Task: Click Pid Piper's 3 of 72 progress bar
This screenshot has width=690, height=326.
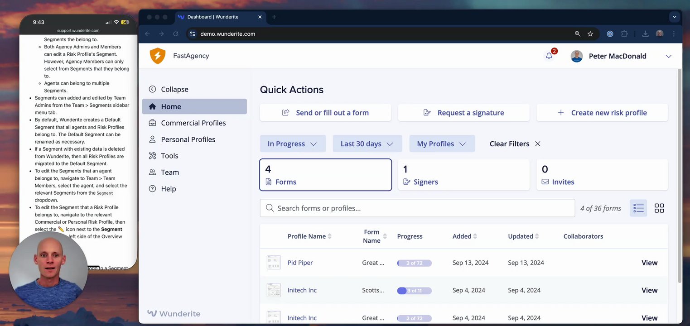Action: [414, 263]
